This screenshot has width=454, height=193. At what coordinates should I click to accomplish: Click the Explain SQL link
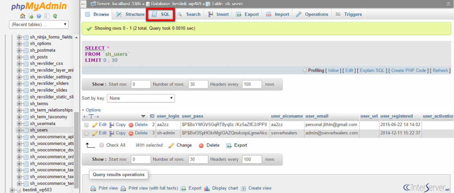pyautogui.click(x=372, y=71)
